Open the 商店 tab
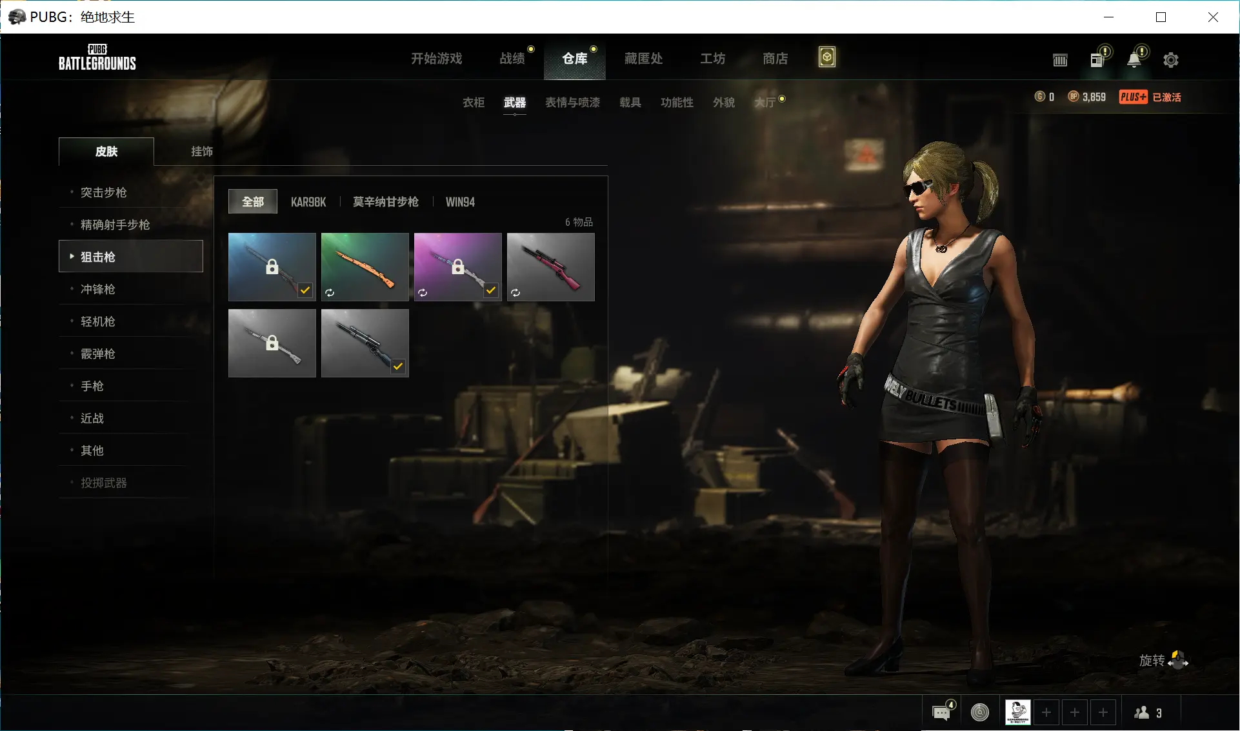1240x731 pixels. click(x=775, y=58)
